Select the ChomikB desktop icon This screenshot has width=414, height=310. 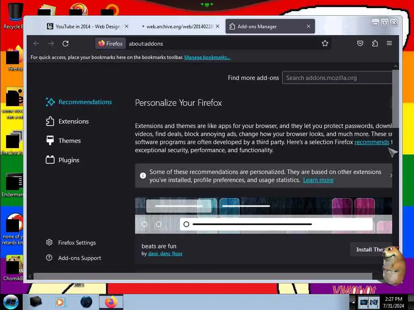click(x=13, y=268)
